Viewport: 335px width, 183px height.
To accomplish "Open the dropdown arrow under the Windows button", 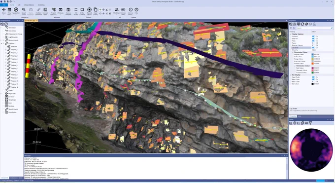I will click(x=61, y=15).
